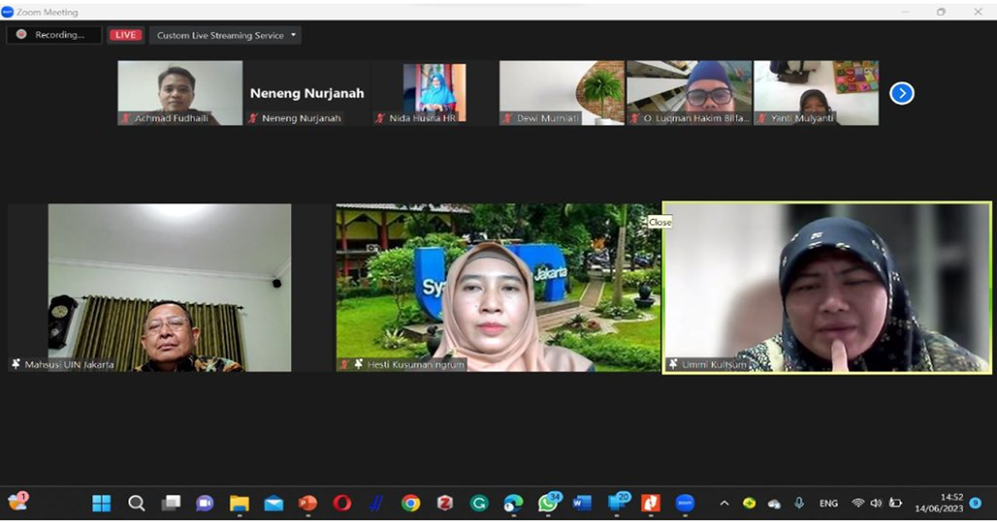Open the Custom Live Streaming Service dropdown
Screen dimensions: 997x522
(295, 35)
